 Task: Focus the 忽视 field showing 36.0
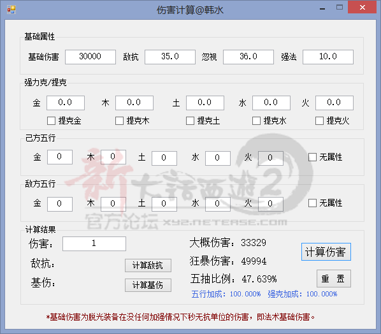[x=248, y=57]
